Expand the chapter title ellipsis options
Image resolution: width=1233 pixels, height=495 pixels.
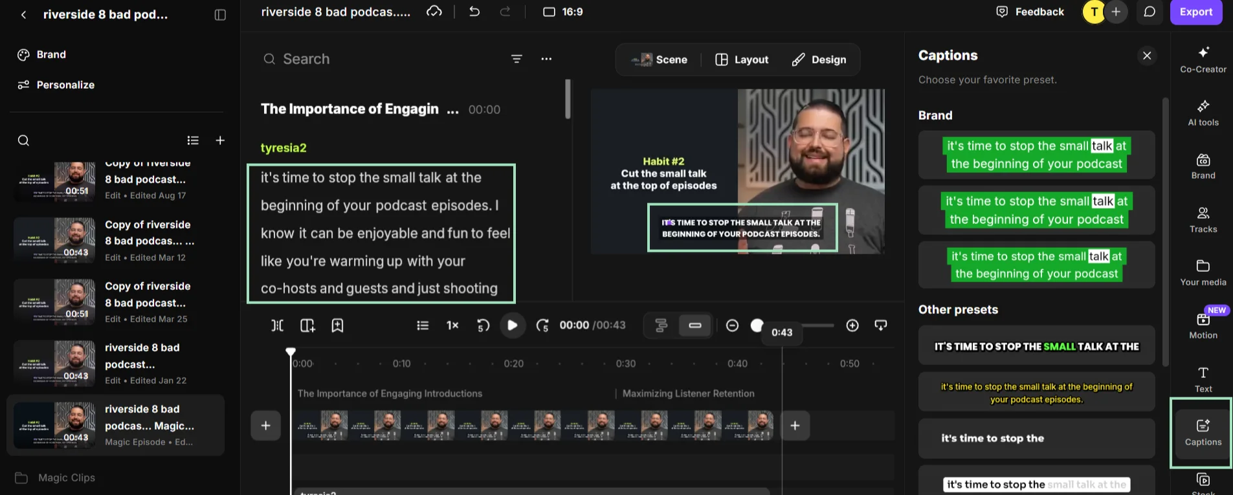[x=452, y=110]
